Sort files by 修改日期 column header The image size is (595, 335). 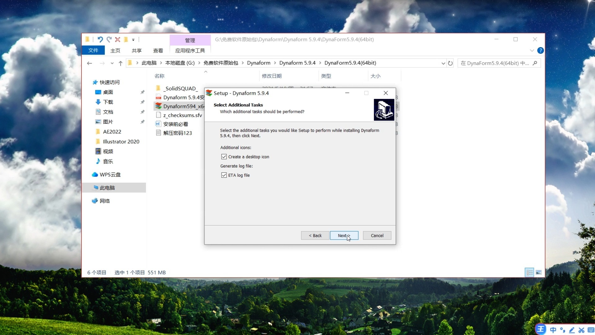click(x=272, y=76)
